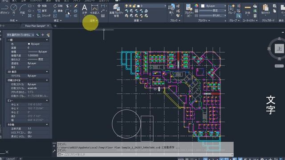
Task: Click the plot style table value acad.stb
Action: click(32, 88)
